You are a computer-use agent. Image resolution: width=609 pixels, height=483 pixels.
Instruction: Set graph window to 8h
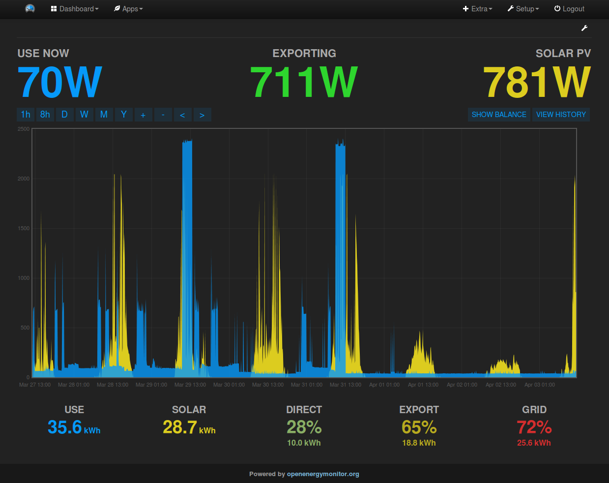[45, 115]
